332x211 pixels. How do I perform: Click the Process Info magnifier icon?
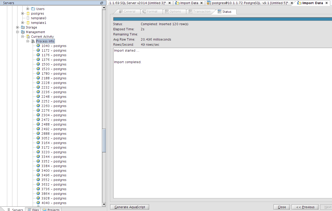point(33,41)
